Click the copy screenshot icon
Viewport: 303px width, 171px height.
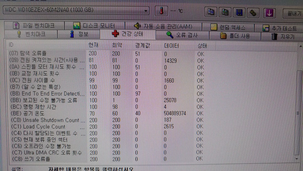coord(225,12)
